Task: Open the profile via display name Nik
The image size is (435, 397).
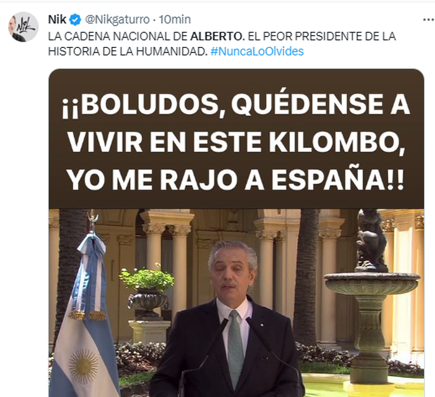Action: coord(57,20)
